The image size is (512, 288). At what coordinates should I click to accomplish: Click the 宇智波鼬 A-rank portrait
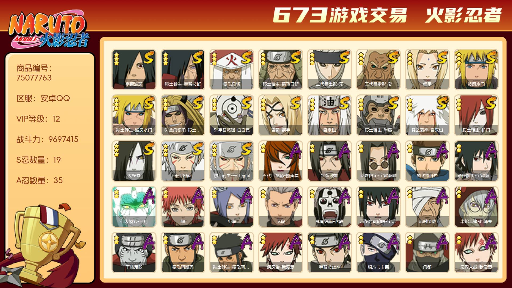click(329, 161)
